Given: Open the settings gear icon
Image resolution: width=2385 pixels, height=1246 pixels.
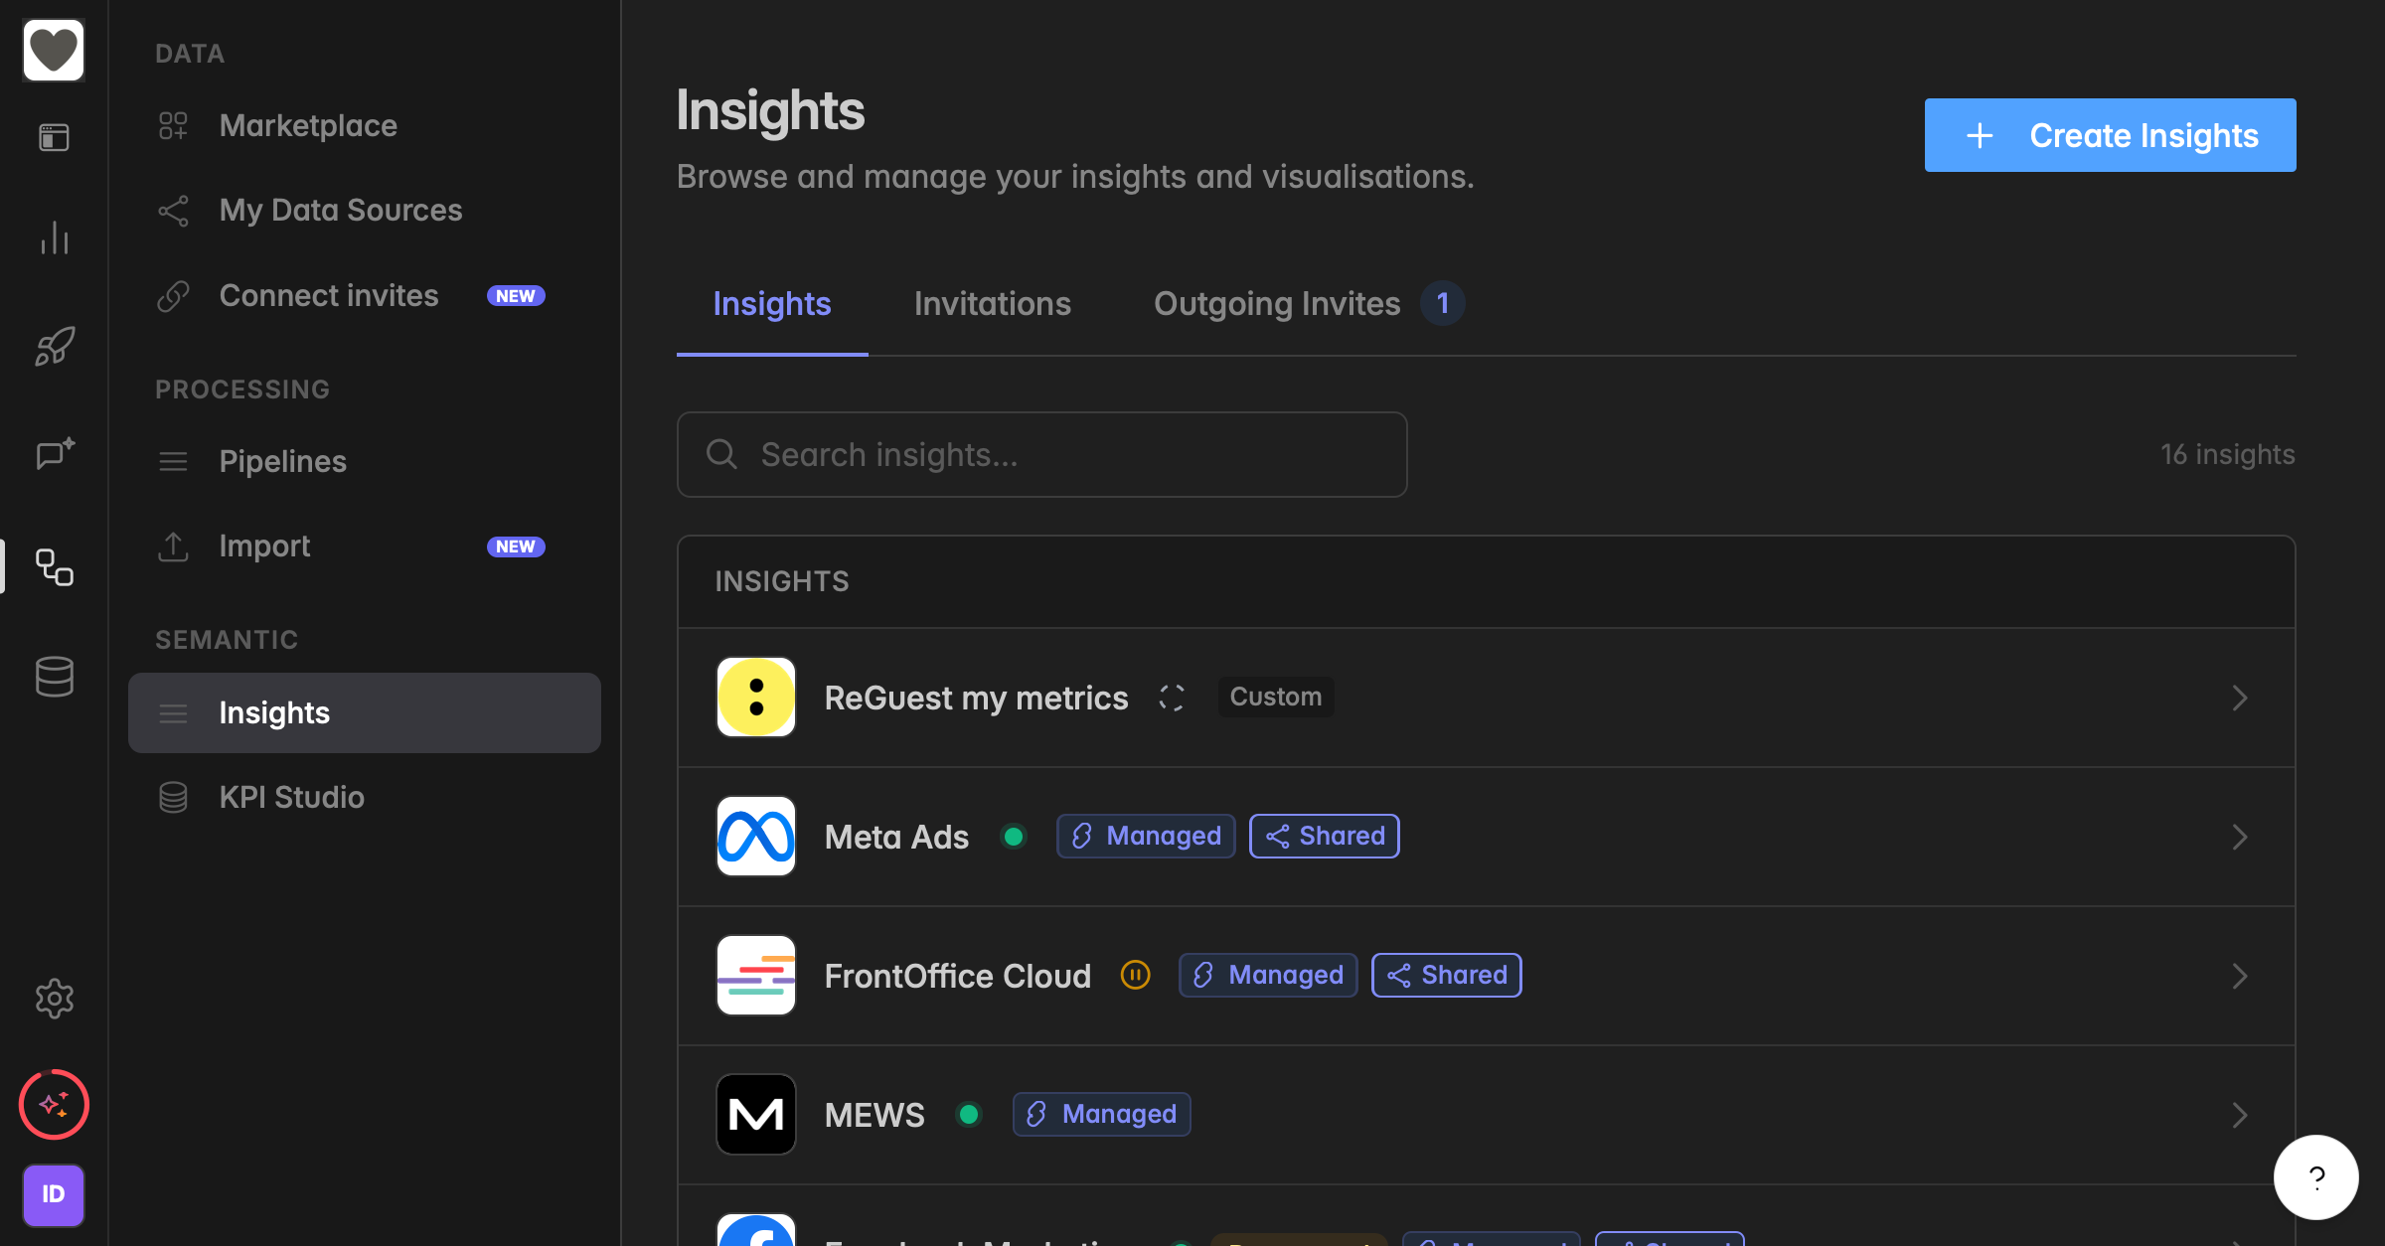Looking at the screenshot, I should [54, 999].
